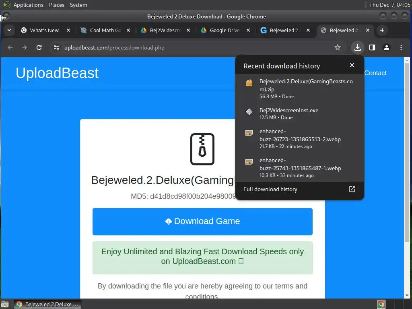
Task: Open downloaded Bejeweled.2.Deluxe zip file entry
Action: tap(299, 89)
